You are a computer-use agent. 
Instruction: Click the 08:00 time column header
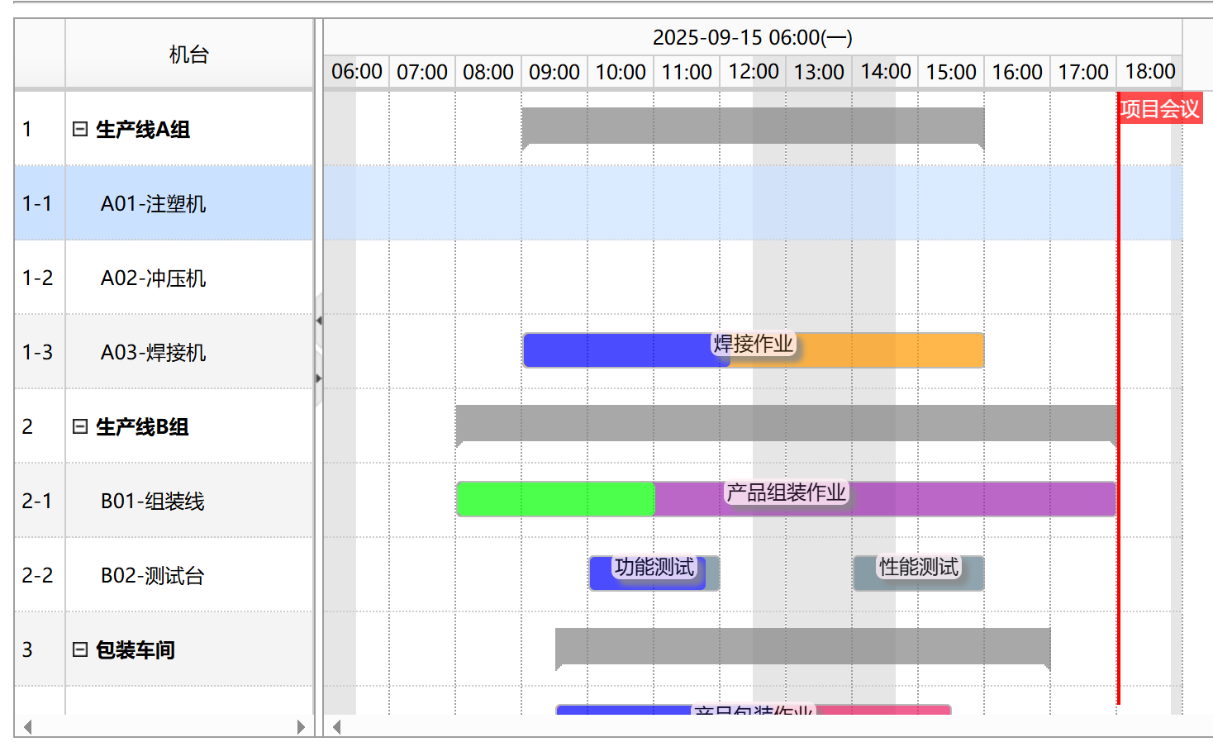click(x=488, y=72)
